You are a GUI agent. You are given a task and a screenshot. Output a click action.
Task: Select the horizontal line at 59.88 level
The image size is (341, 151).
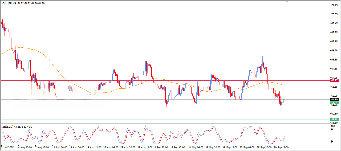[x=160, y=120]
